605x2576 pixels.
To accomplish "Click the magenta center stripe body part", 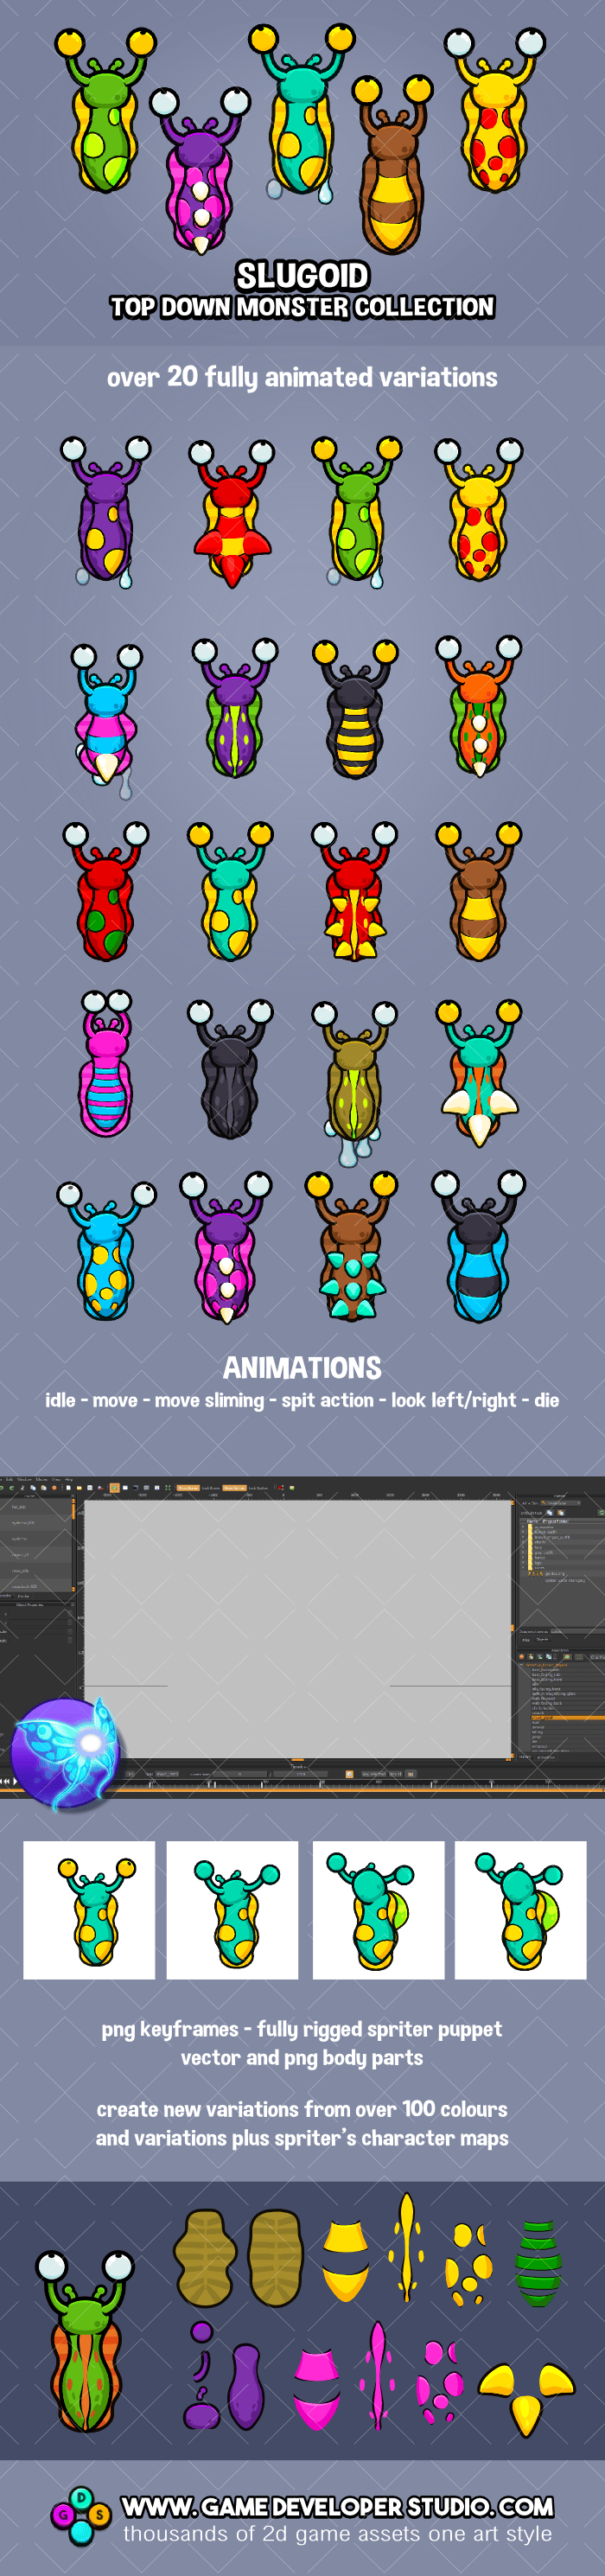I will (x=377, y=2375).
